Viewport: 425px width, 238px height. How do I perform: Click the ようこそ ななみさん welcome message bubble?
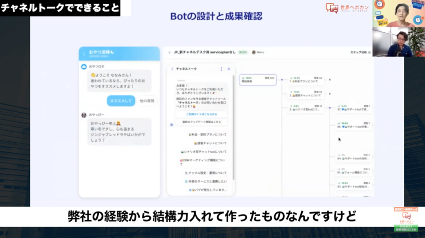pyautogui.click(x=119, y=81)
